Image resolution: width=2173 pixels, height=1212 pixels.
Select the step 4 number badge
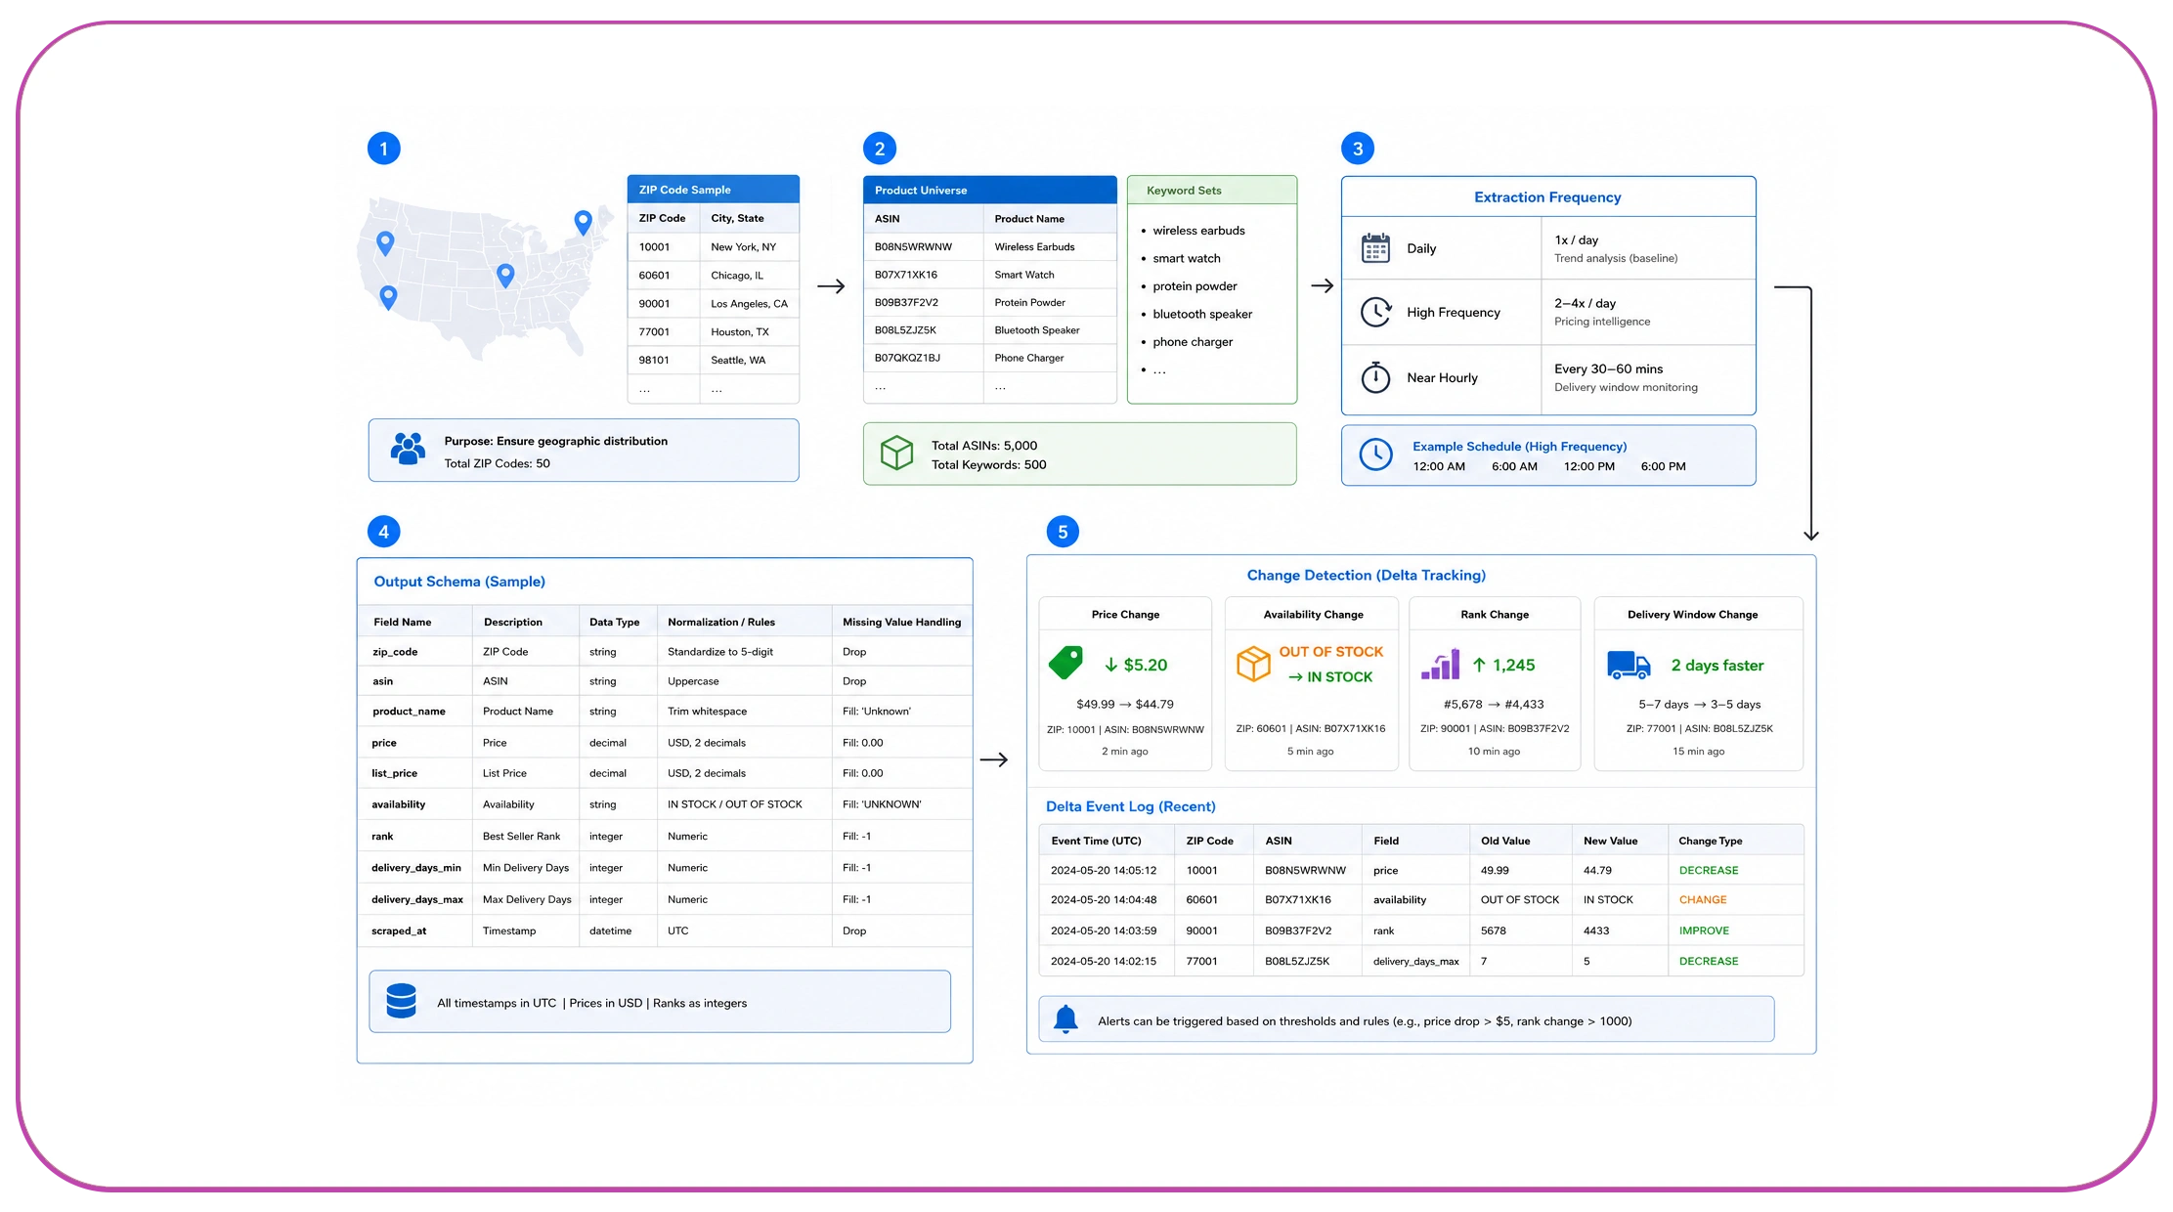pos(383,532)
